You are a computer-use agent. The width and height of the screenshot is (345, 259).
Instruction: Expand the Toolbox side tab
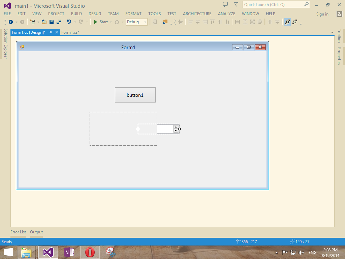click(339, 36)
